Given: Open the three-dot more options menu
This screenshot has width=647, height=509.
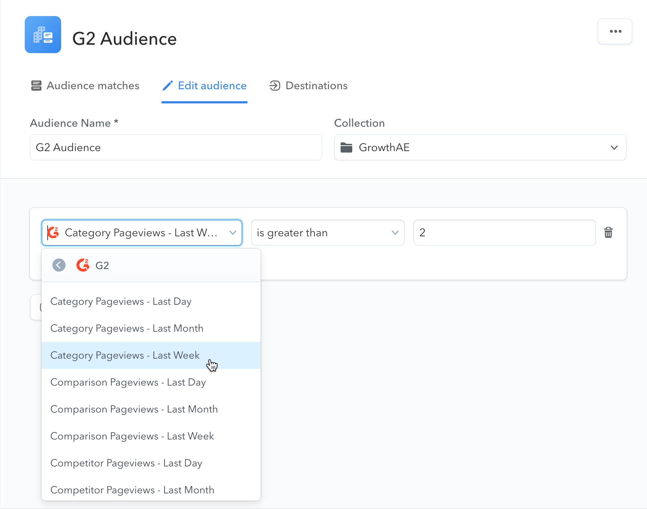Looking at the screenshot, I should point(615,31).
